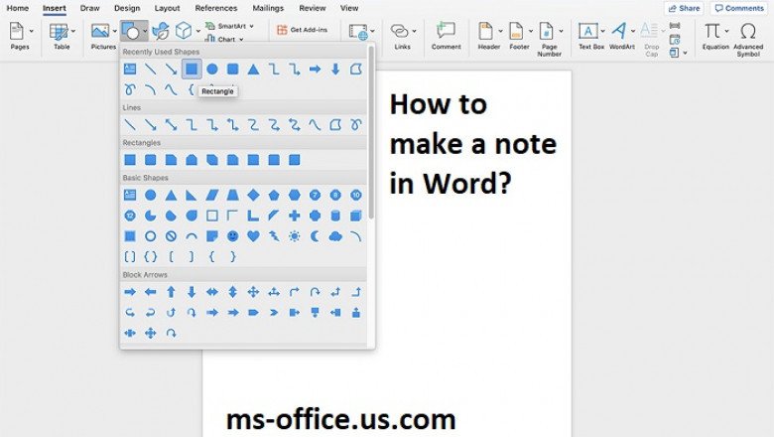
Task: Open the View tab
Action: tap(349, 8)
